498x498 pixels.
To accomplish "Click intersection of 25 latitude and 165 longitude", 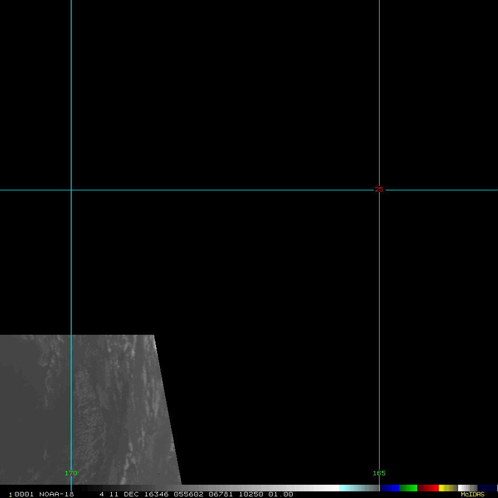I will (x=379, y=190).
